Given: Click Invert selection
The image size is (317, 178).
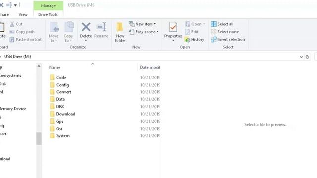Looking at the screenshot, I should (x=228, y=40).
